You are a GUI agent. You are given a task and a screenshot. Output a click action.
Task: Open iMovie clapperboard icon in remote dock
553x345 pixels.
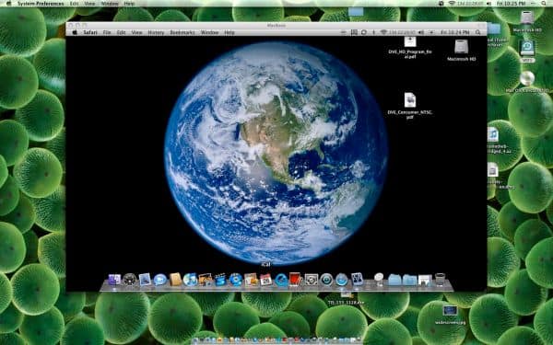click(221, 280)
